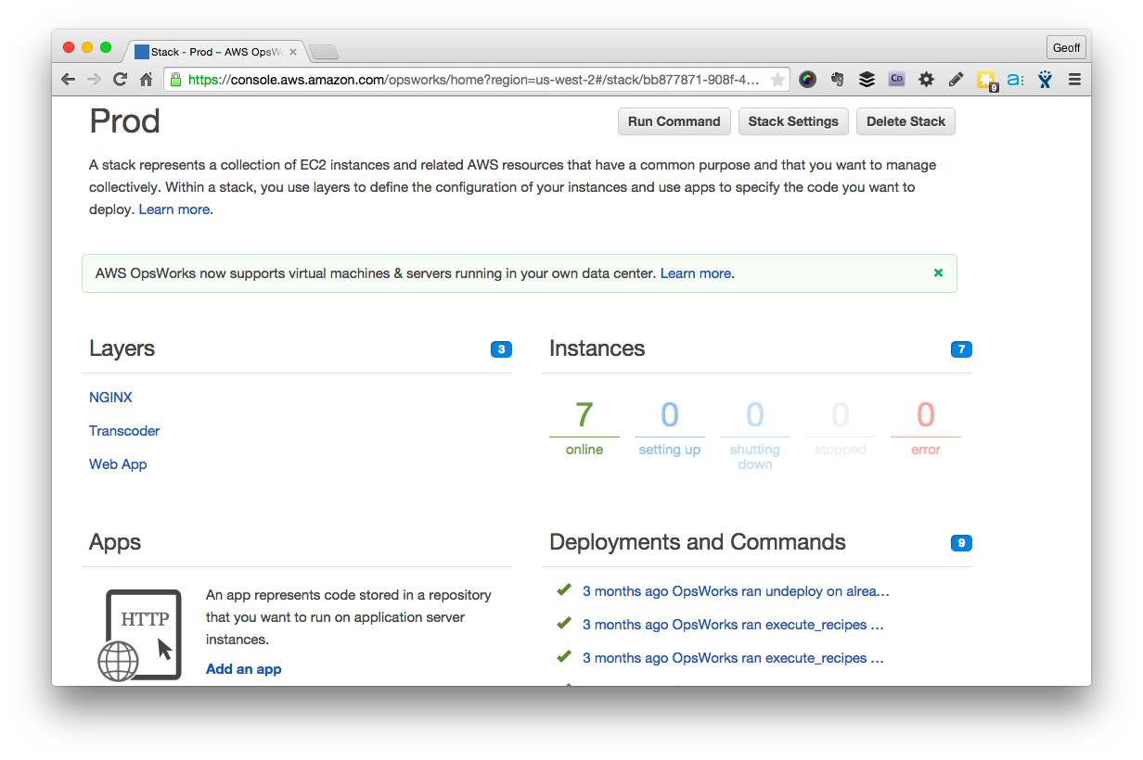Click the browser forward arrow
The height and width of the screenshot is (760, 1143).
point(94,80)
